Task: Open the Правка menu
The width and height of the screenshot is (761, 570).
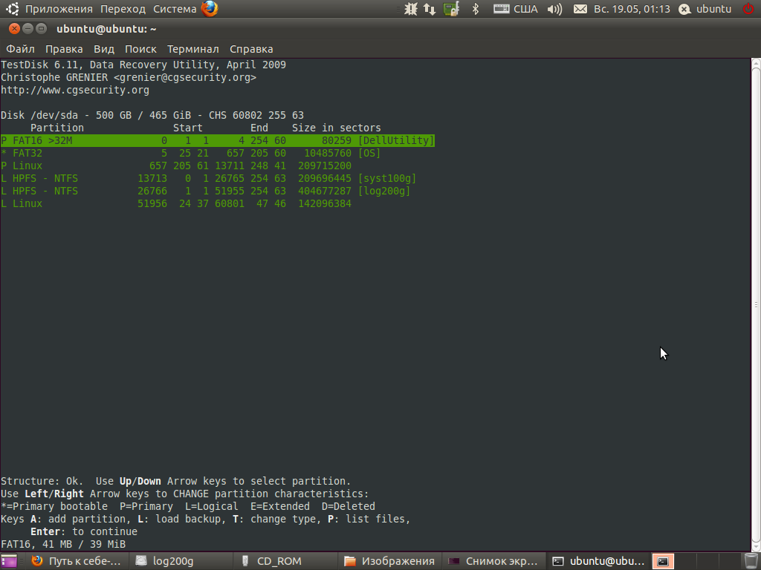Action: [64, 49]
